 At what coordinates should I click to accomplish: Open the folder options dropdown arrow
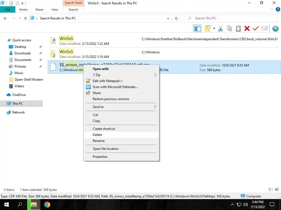click(214, 28)
